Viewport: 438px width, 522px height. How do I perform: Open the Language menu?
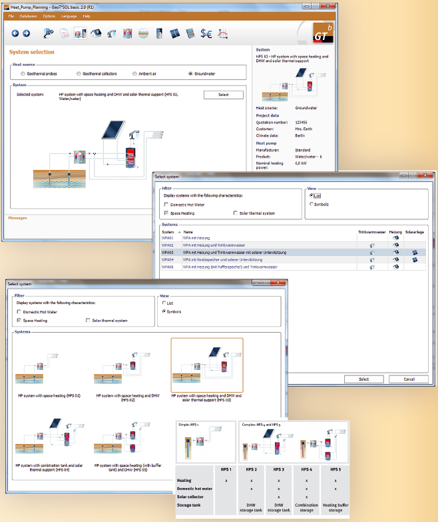[x=69, y=15]
